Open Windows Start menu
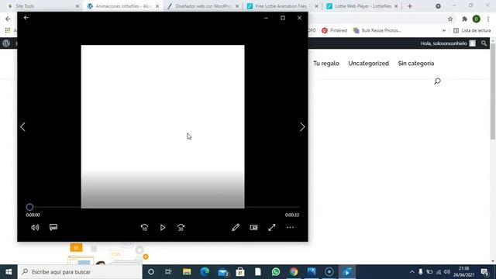Screen dimensions: 496x279 coord(9,272)
